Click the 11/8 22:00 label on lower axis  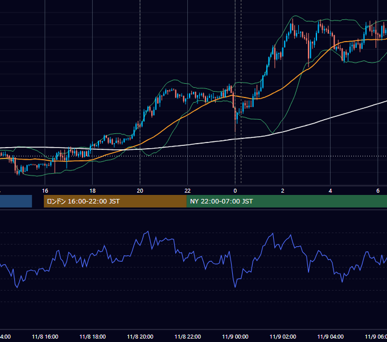(x=188, y=337)
